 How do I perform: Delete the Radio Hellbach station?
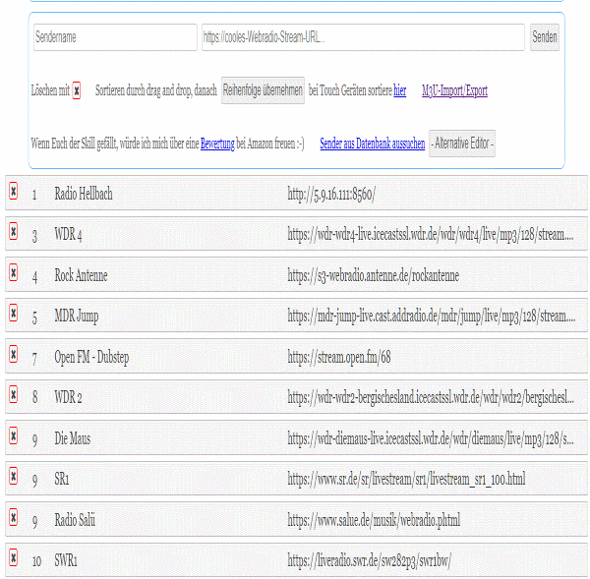(x=13, y=191)
